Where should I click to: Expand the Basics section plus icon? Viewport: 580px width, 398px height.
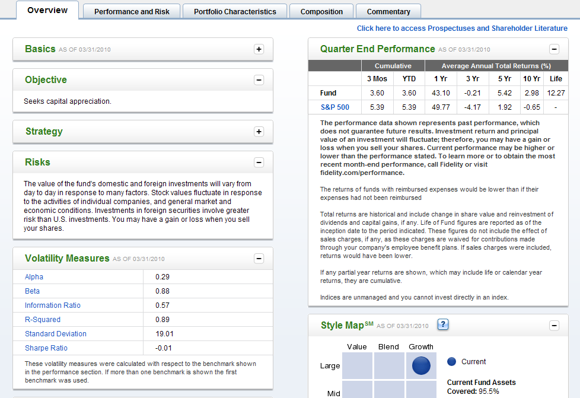[x=259, y=49]
